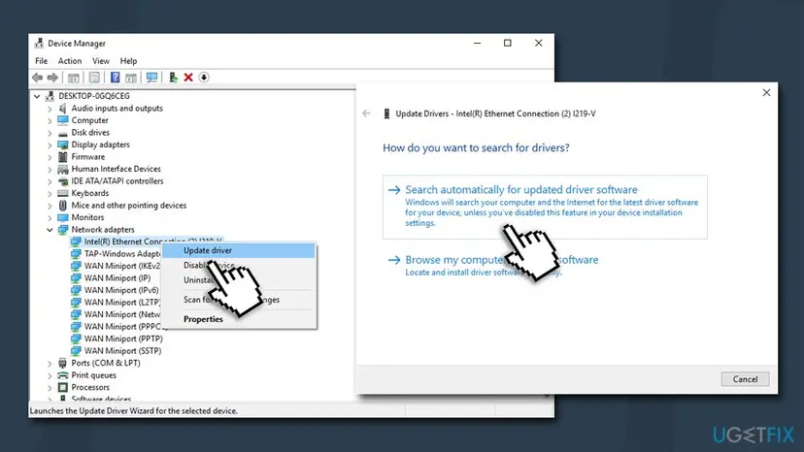Collapse the DESKTOP-0GQ6CEG root node

coord(37,96)
